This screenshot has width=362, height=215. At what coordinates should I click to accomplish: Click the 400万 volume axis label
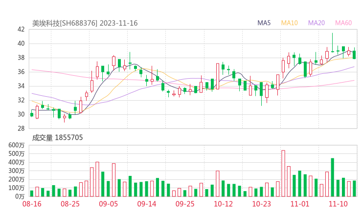coord(17,162)
